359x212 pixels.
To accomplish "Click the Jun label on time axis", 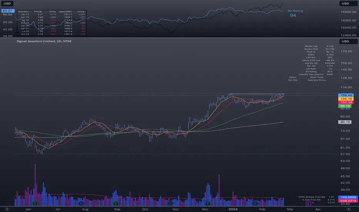I will point(28,209).
